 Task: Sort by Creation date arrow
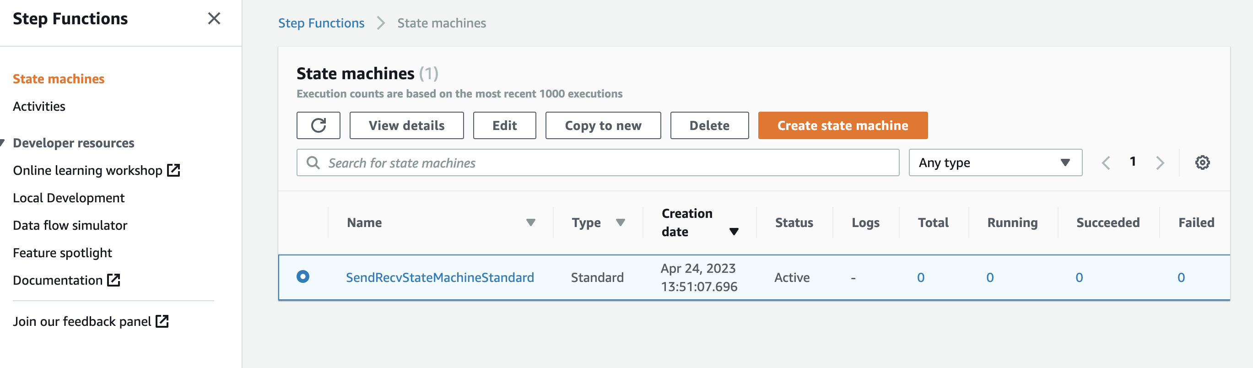(734, 232)
